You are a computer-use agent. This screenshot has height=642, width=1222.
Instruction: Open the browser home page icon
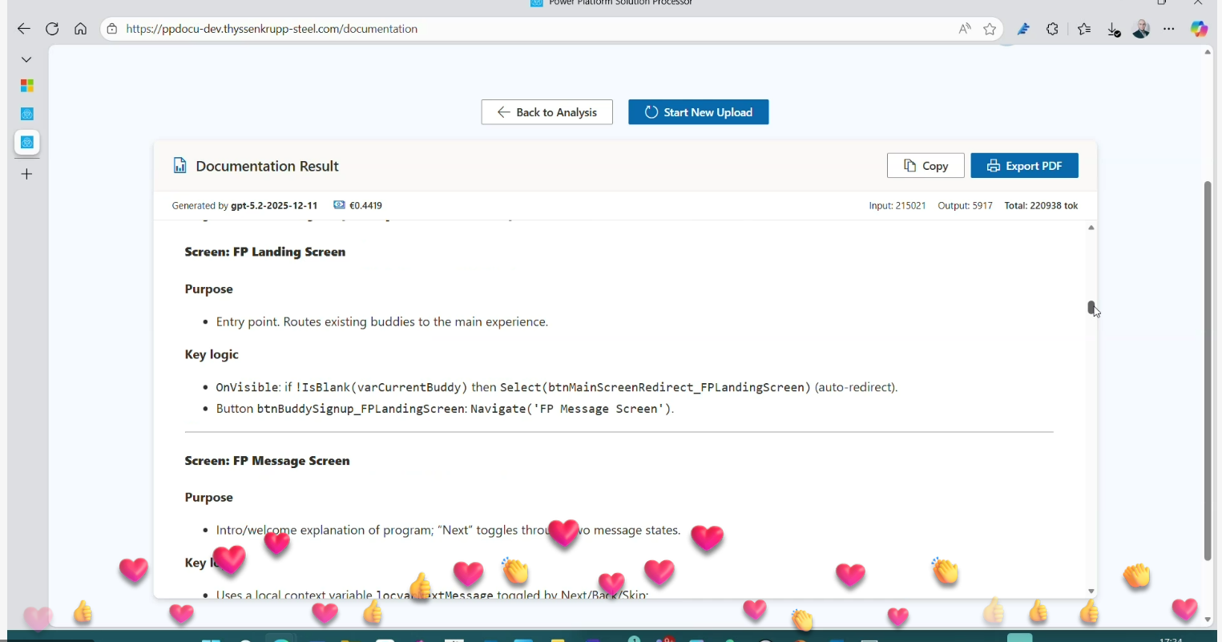[80, 29]
